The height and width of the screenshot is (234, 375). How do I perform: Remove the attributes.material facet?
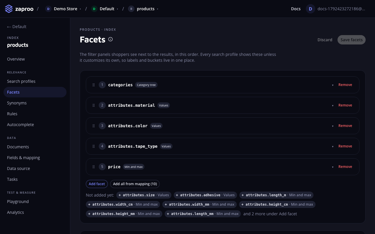pos(345,105)
